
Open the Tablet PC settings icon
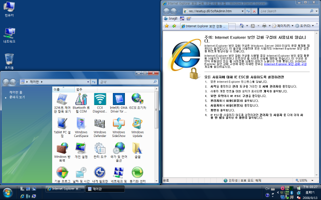point(62,127)
